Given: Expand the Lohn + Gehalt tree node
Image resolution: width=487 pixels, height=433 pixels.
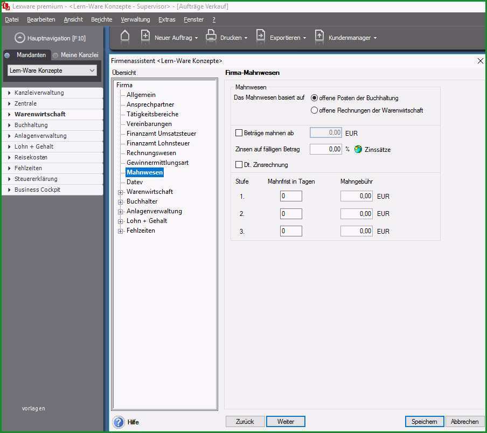Looking at the screenshot, I should [x=120, y=221].
